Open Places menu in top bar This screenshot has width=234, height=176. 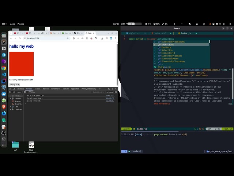(20, 24)
